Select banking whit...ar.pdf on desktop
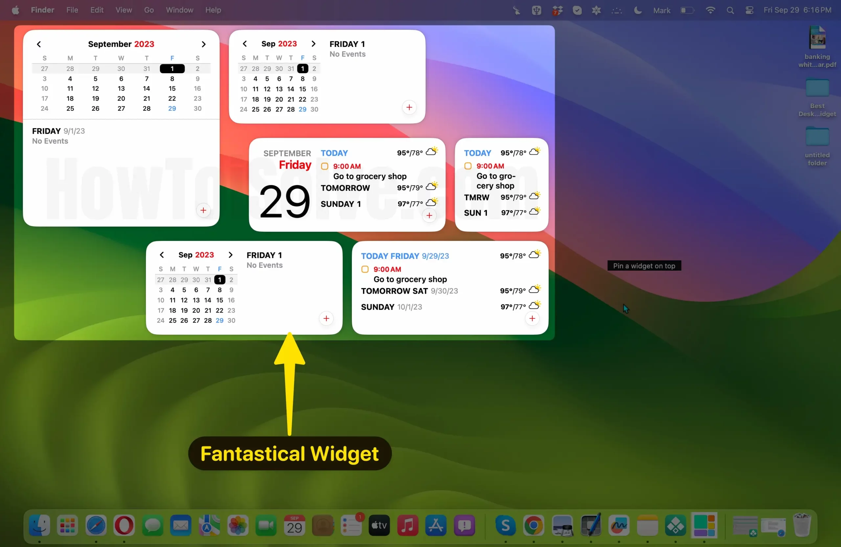This screenshot has height=547, width=841. pos(817,46)
